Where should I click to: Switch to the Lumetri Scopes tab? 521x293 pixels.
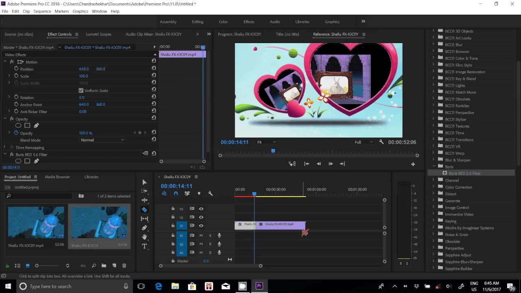coord(99,34)
